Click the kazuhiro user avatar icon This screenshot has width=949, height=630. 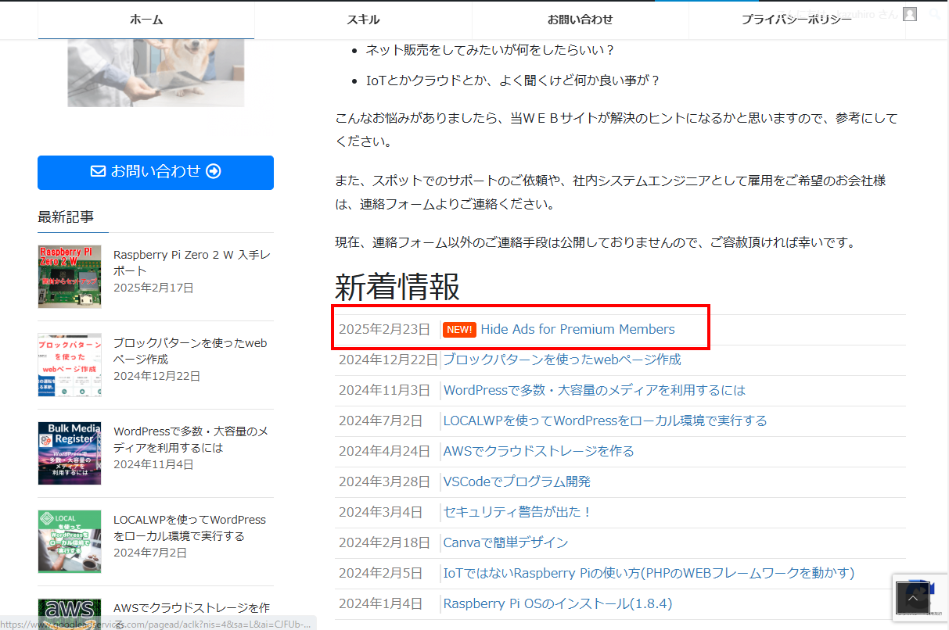tap(909, 14)
